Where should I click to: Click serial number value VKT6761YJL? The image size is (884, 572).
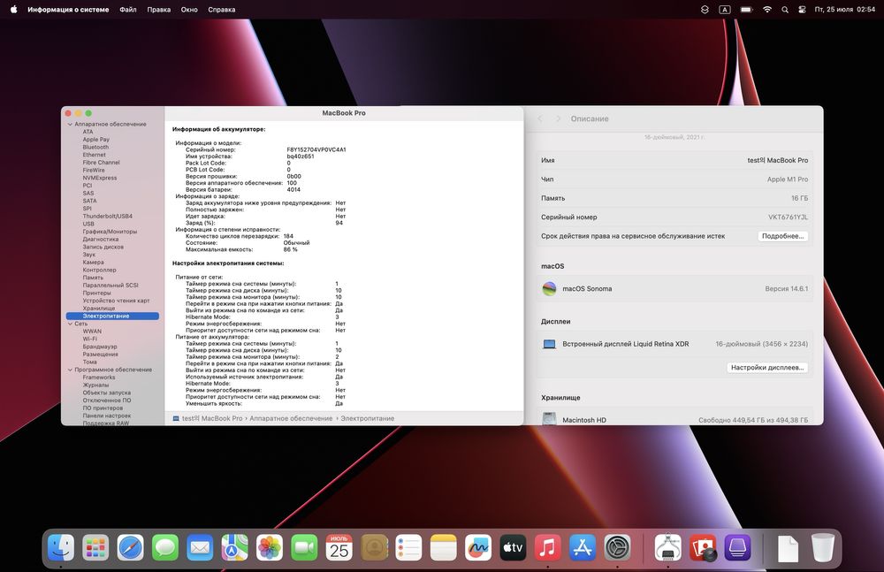788,217
